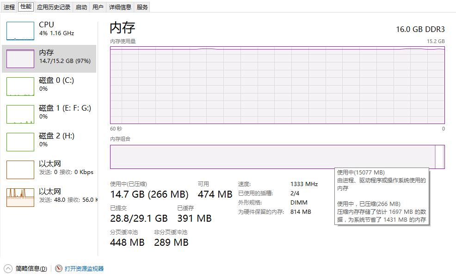Click the in-use segment of 内存组合 bar

[x=272, y=157]
